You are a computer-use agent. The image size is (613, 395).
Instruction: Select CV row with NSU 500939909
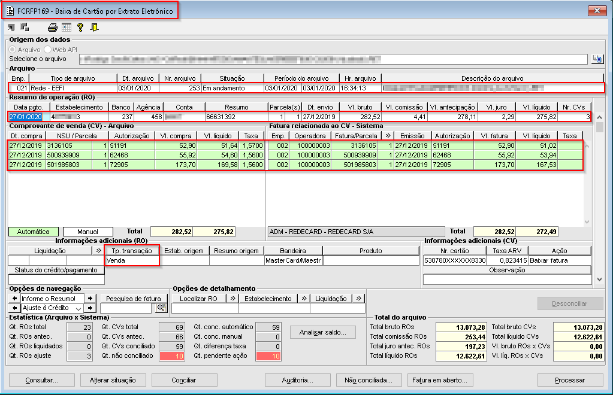[x=137, y=155]
